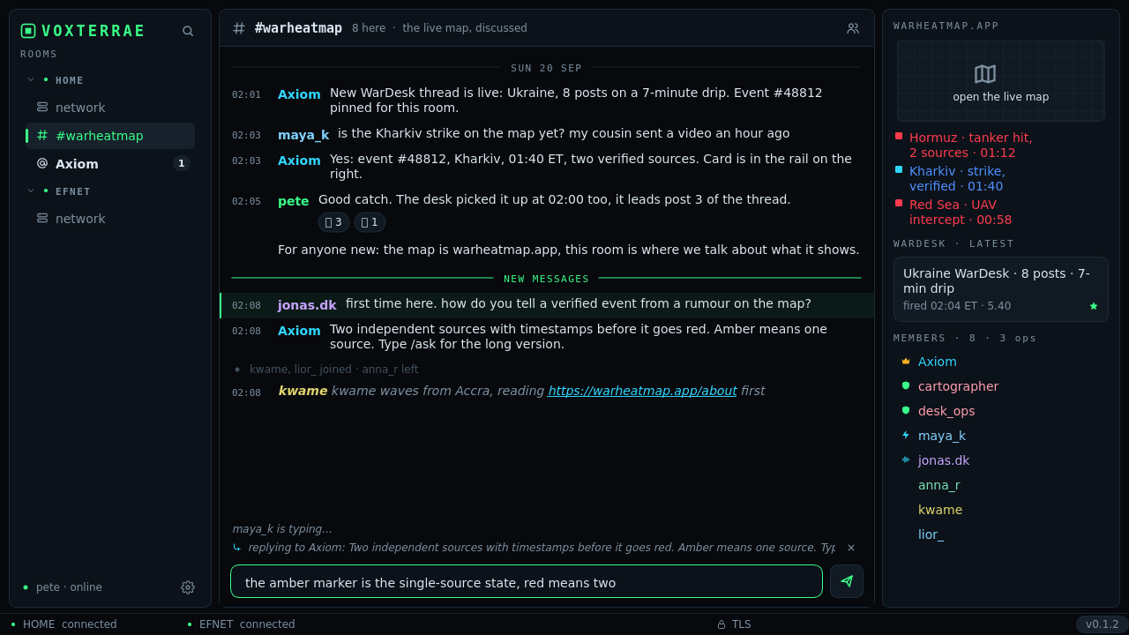Click anna_r in the members list
Screen dimensions: 1129x635
(x=939, y=485)
